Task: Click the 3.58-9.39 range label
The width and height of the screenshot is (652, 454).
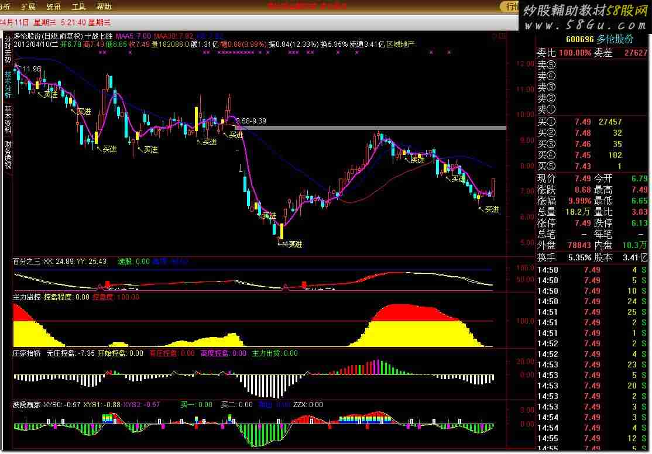Action: click(251, 121)
